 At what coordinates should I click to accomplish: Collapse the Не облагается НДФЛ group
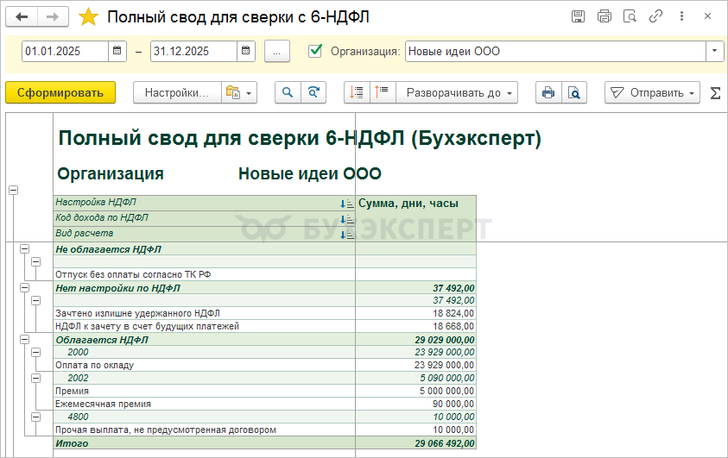click(24, 249)
